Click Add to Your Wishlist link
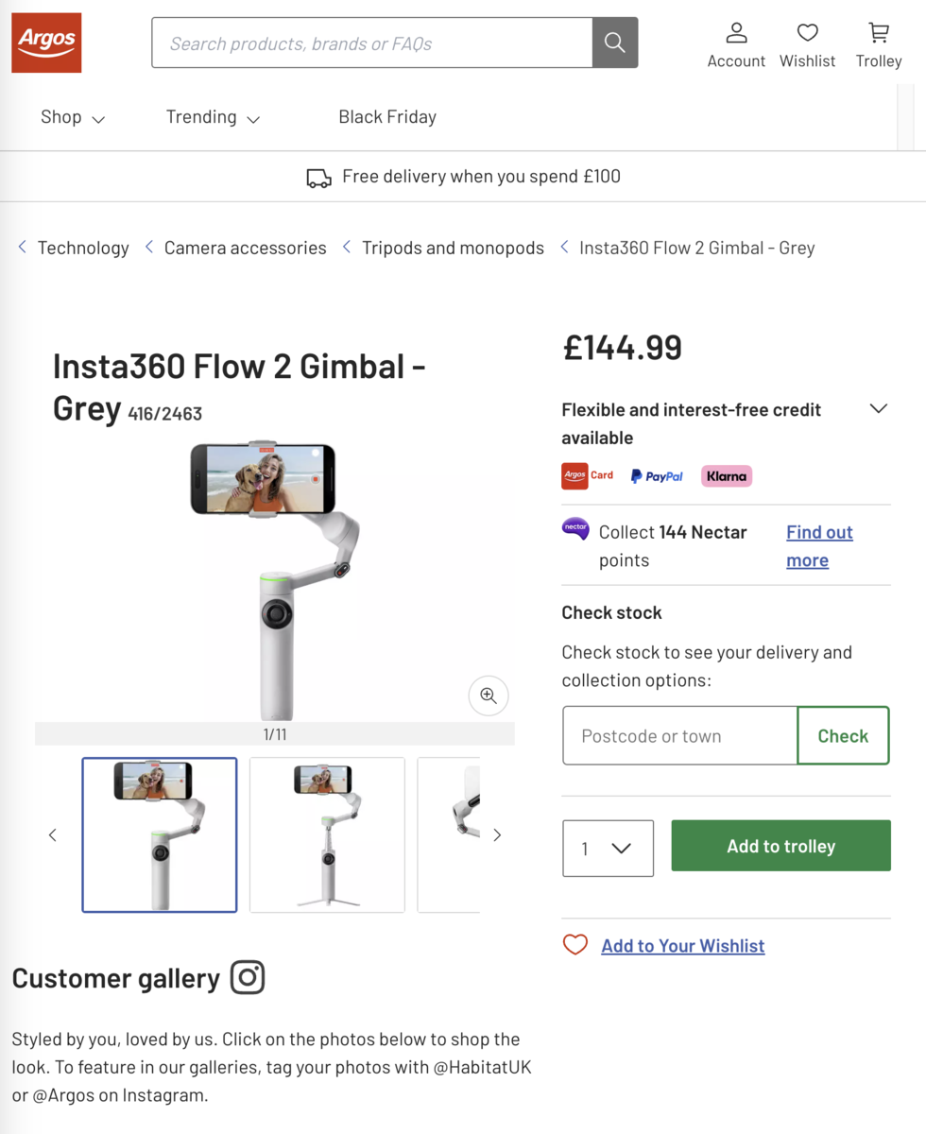The image size is (926, 1134). [682, 946]
